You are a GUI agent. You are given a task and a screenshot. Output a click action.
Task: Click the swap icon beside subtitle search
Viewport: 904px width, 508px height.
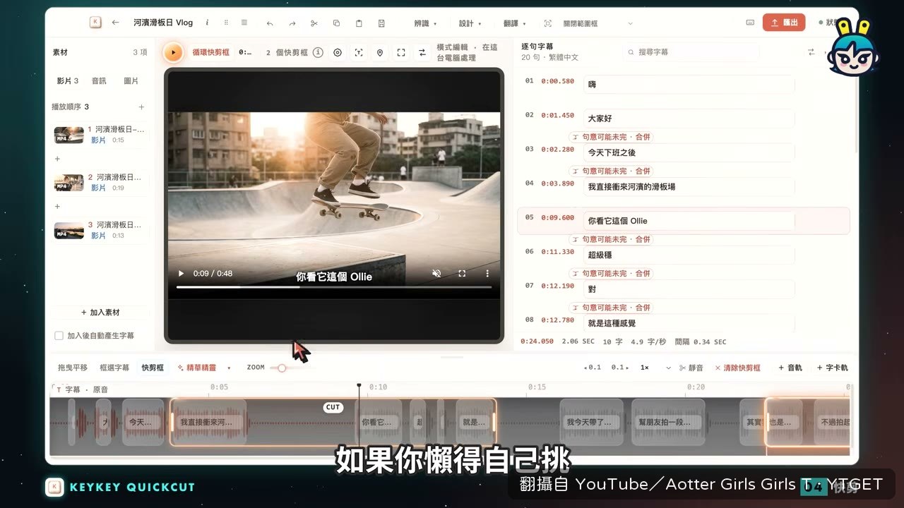coord(811,52)
